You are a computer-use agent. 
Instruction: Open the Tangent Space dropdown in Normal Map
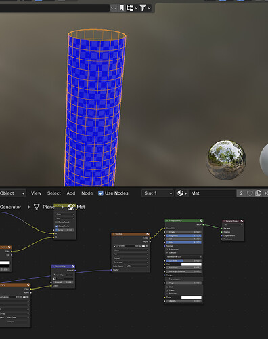64,275
